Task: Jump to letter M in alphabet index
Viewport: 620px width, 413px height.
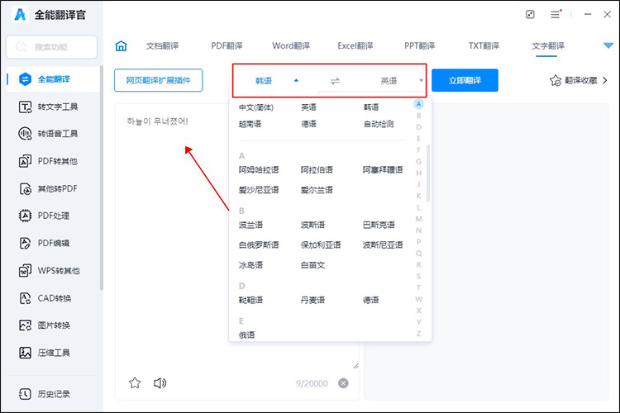Action: tap(418, 219)
